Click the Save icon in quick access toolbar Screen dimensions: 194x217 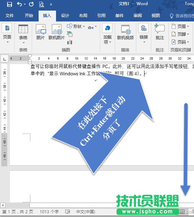(10, 4)
